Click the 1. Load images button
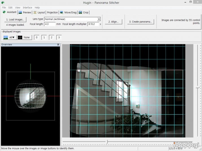The width and height of the screenshot is (202, 151). pos(15,19)
